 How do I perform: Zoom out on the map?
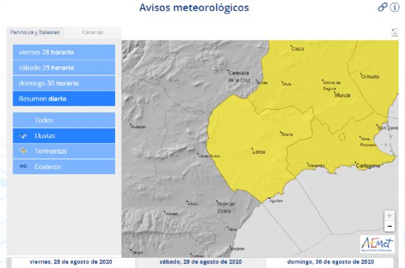click(389, 226)
